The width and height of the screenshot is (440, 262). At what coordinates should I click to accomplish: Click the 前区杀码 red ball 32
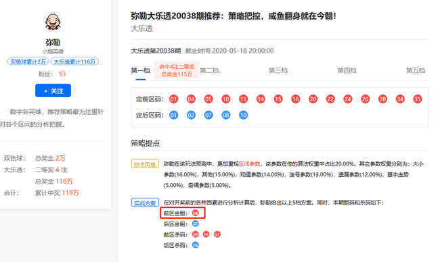(x=217, y=234)
